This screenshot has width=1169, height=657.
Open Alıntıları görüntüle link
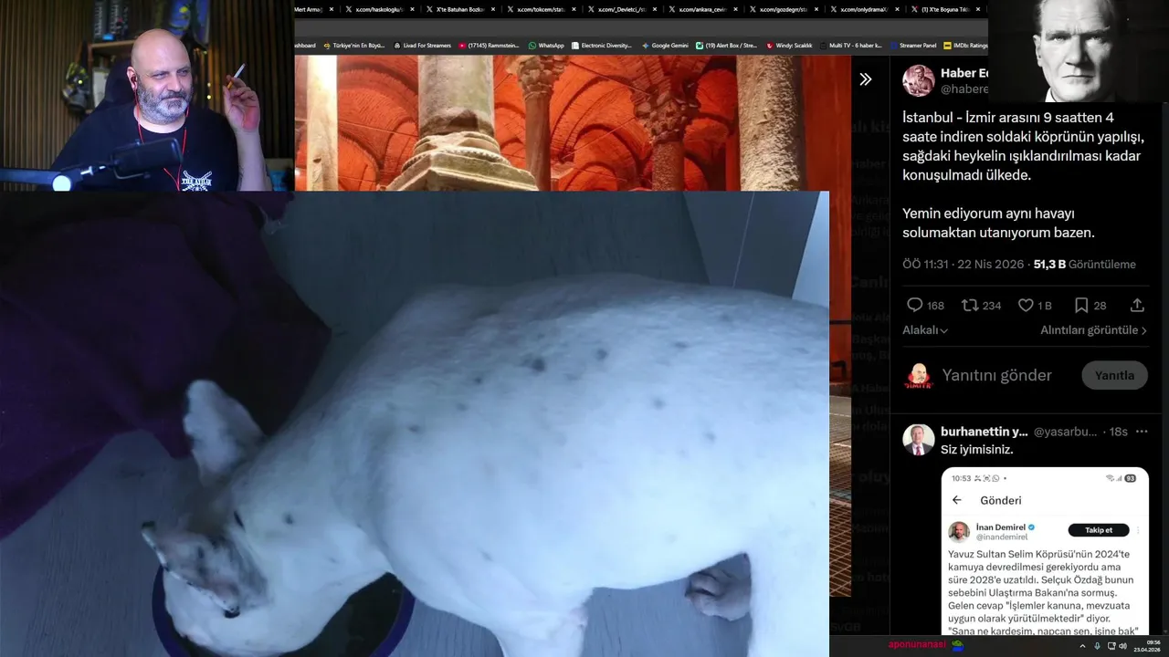click(x=1093, y=330)
